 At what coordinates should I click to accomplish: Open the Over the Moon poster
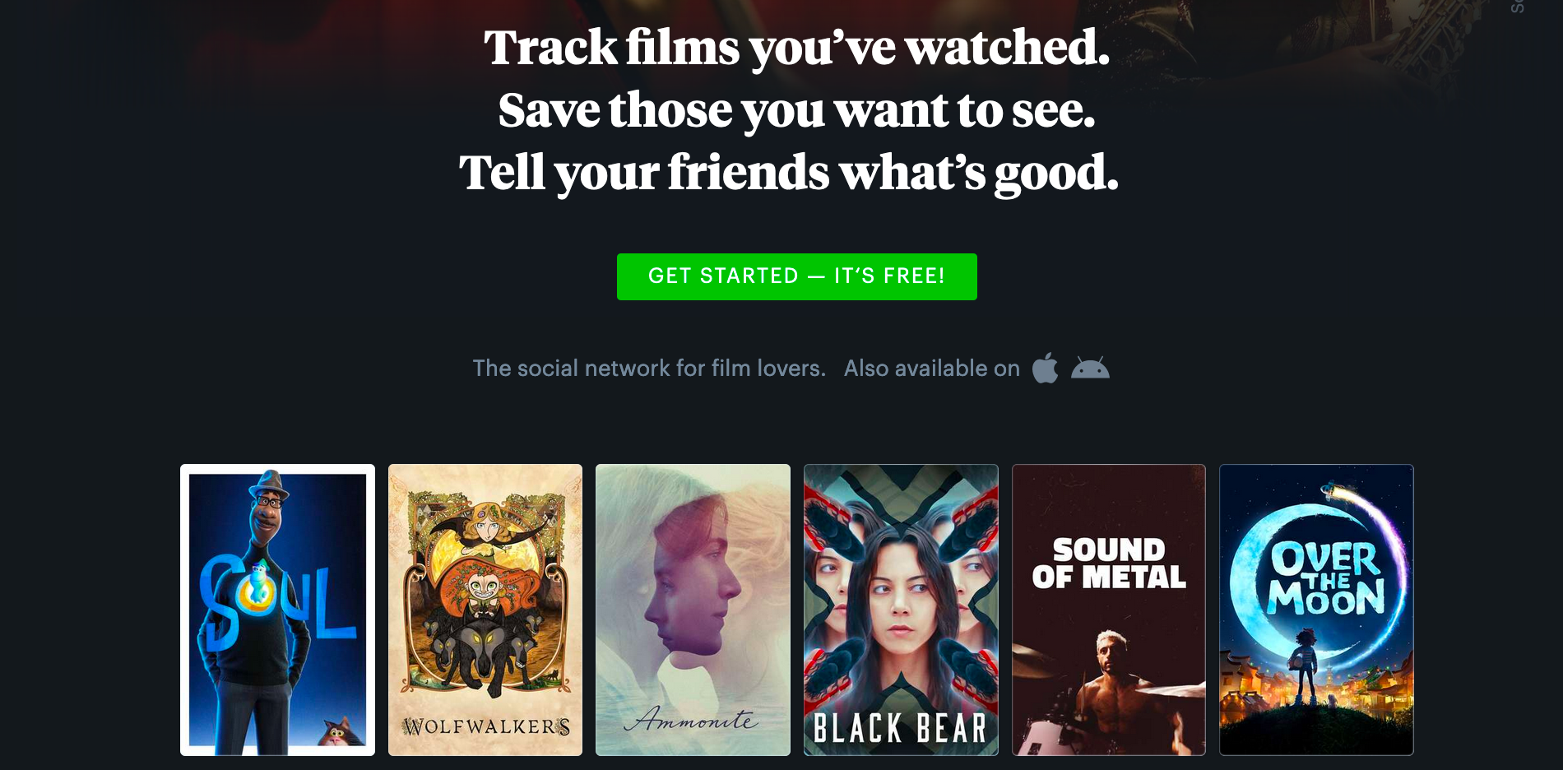pos(1316,610)
